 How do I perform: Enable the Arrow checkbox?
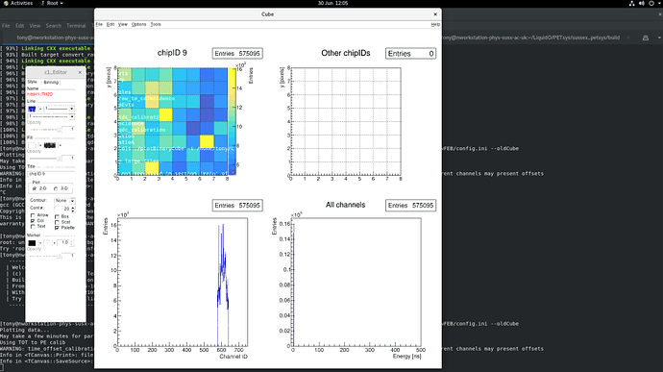coord(33,215)
